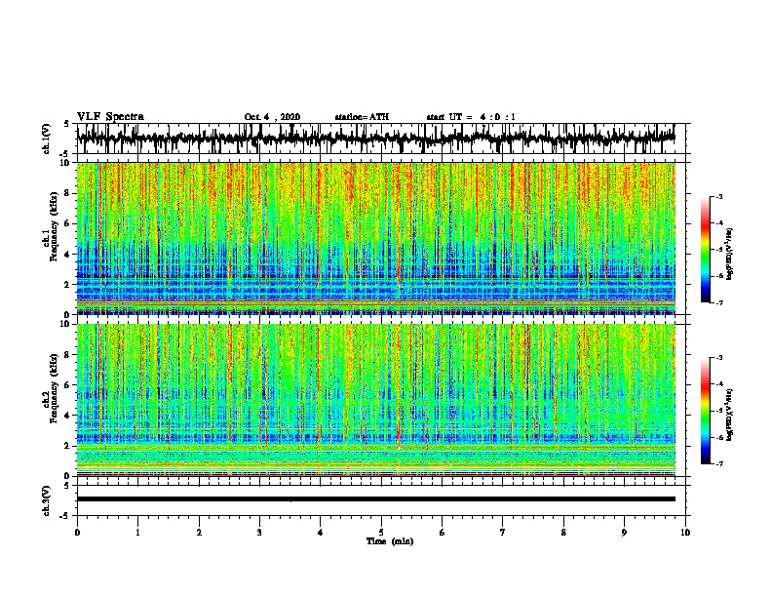Click the "2" kHz tick on ch.1 frequency axis
Screen dimensions: 772x597
68,285
